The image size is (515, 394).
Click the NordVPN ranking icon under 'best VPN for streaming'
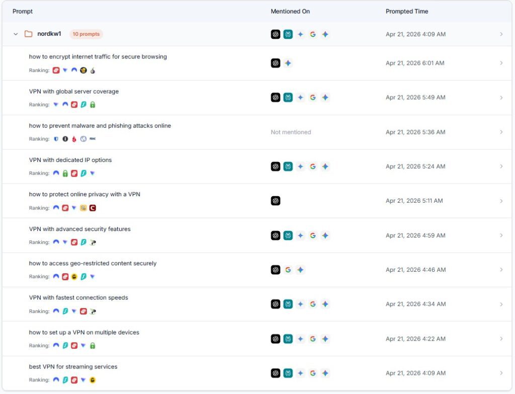[56, 380]
